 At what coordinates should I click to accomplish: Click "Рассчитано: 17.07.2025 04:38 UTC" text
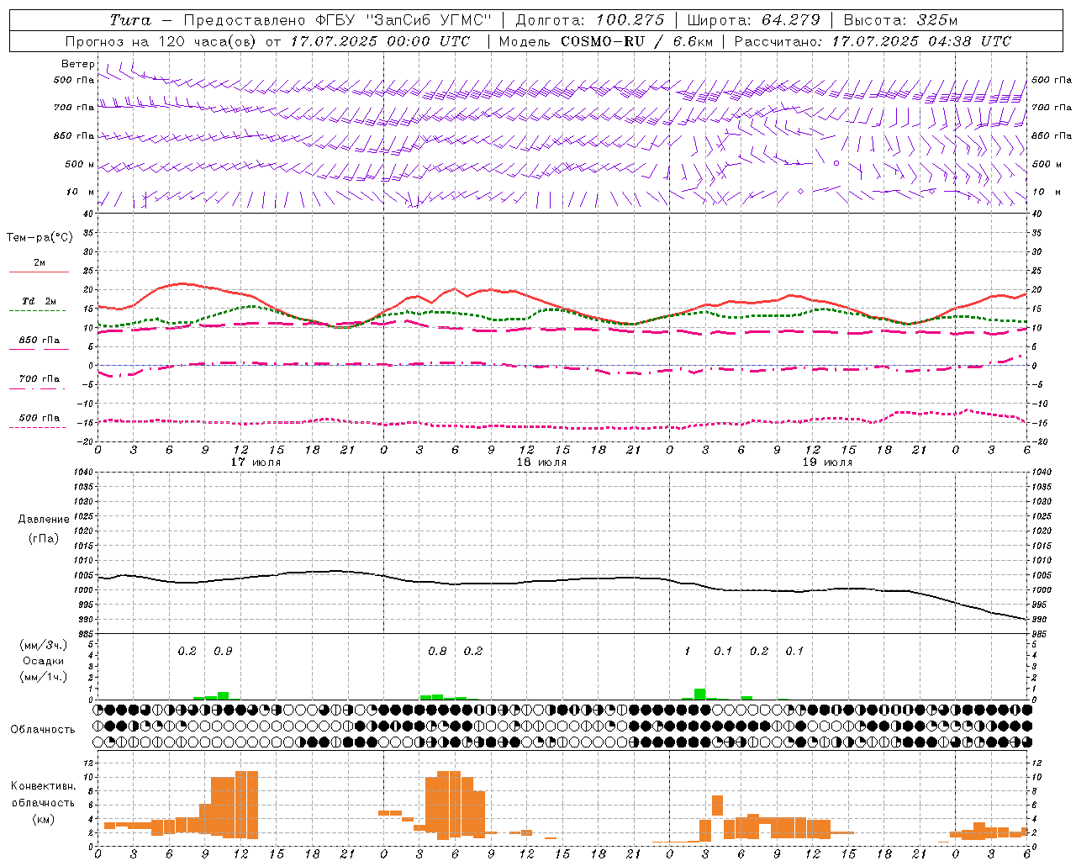873,41
